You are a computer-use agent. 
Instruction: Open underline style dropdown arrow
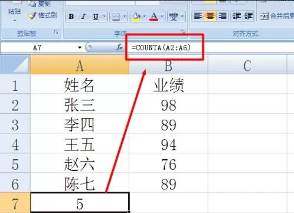pyautogui.click(x=104, y=17)
